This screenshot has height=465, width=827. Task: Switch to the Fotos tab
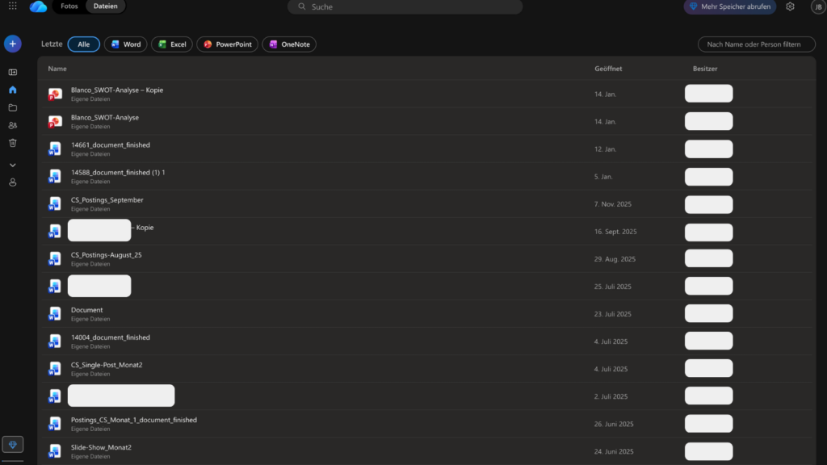coord(69,6)
